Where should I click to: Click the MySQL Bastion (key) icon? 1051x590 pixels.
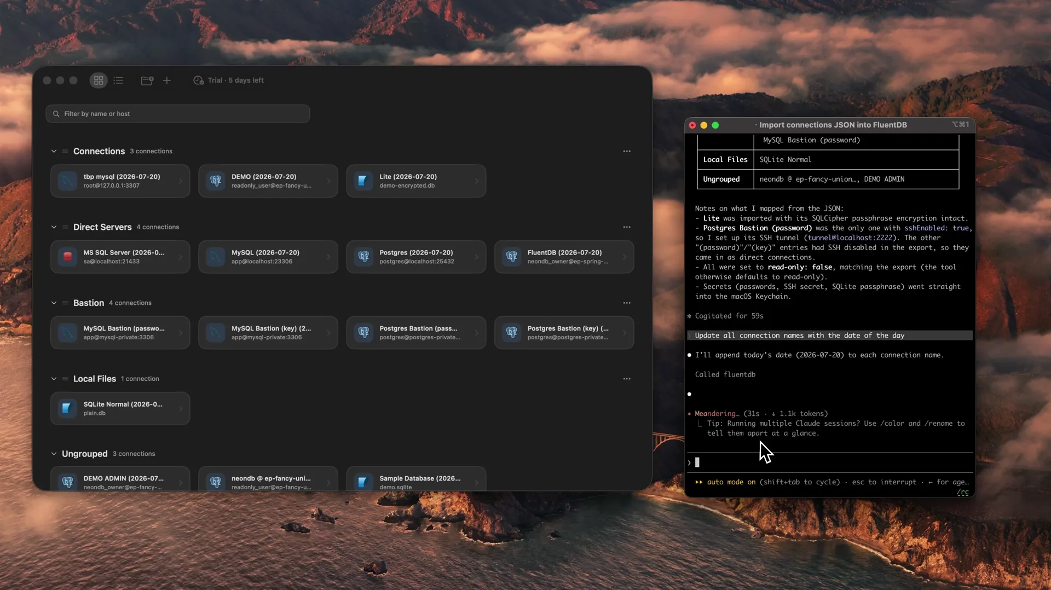click(216, 332)
